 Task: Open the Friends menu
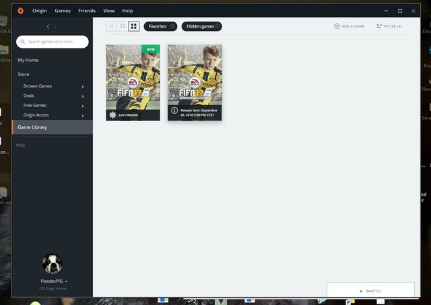tap(87, 11)
